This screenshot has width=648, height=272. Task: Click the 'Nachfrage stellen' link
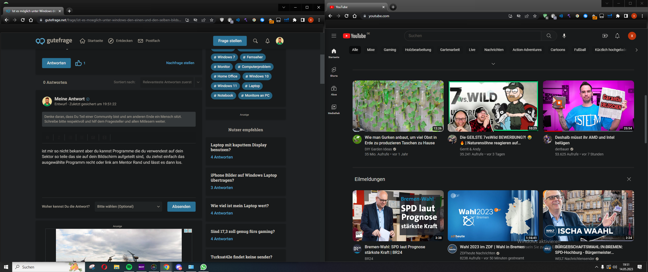180,63
